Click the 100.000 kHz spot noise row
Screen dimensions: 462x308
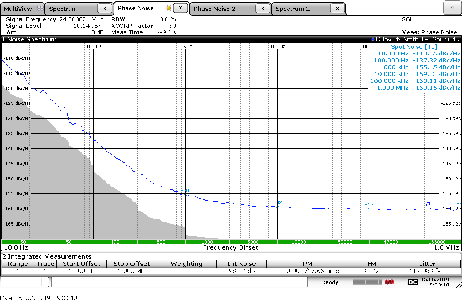pyautogui.click(x=415, y=81)
